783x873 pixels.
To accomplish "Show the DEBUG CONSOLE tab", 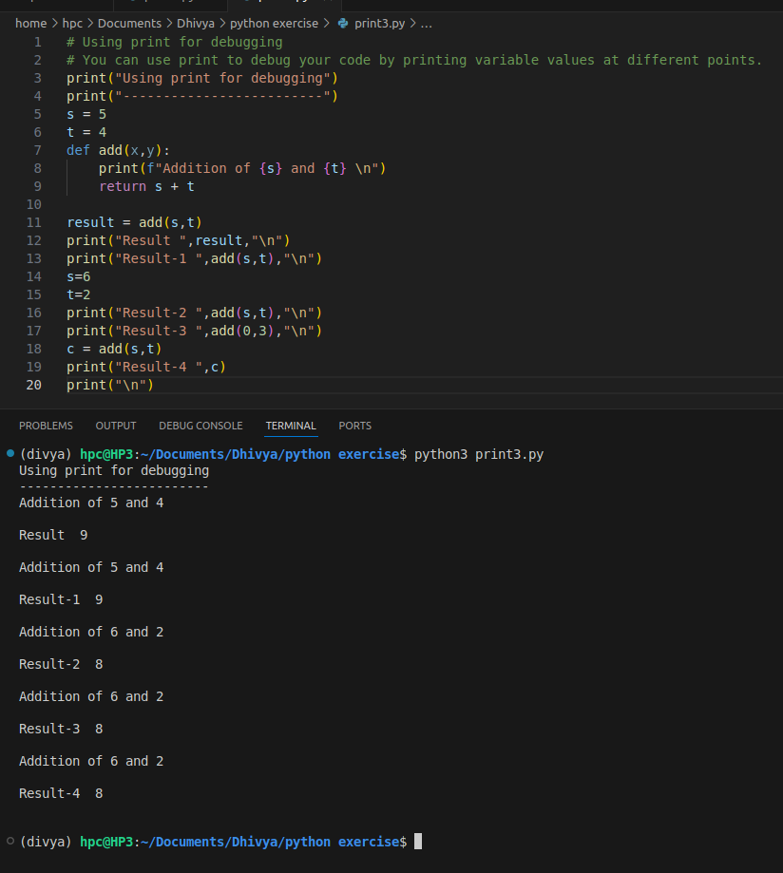I will point(201,426).
